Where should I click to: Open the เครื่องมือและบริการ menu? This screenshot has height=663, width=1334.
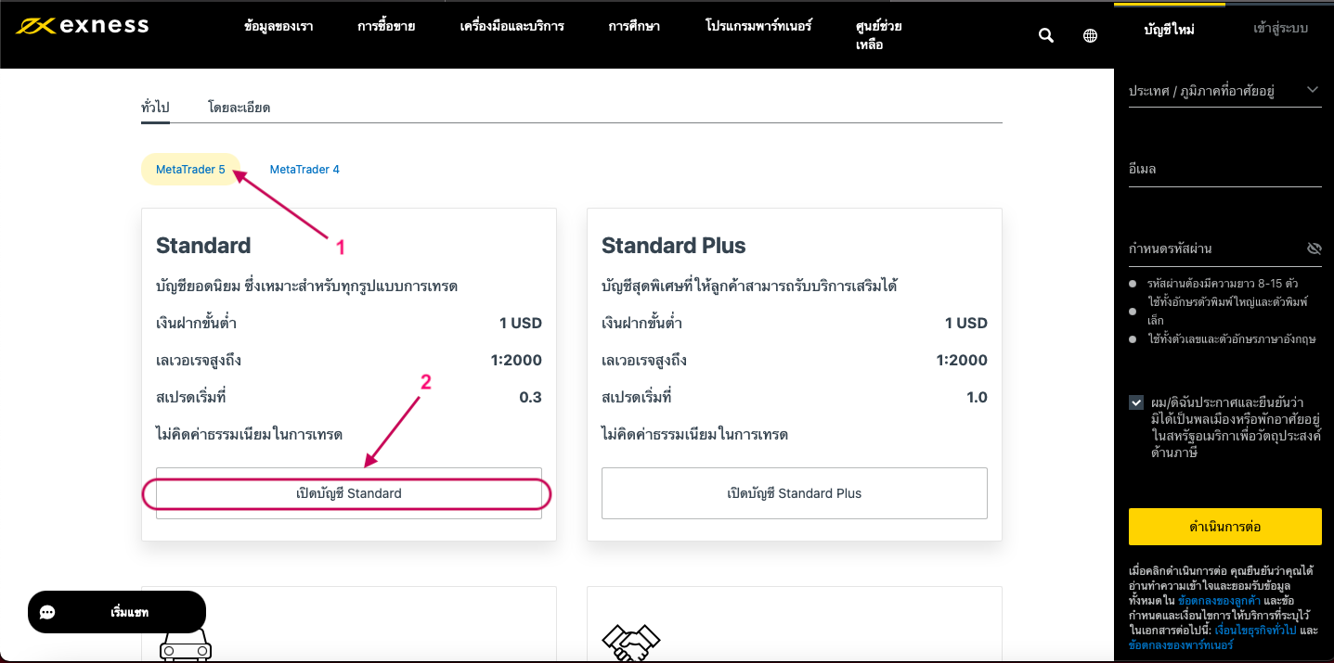512,27
